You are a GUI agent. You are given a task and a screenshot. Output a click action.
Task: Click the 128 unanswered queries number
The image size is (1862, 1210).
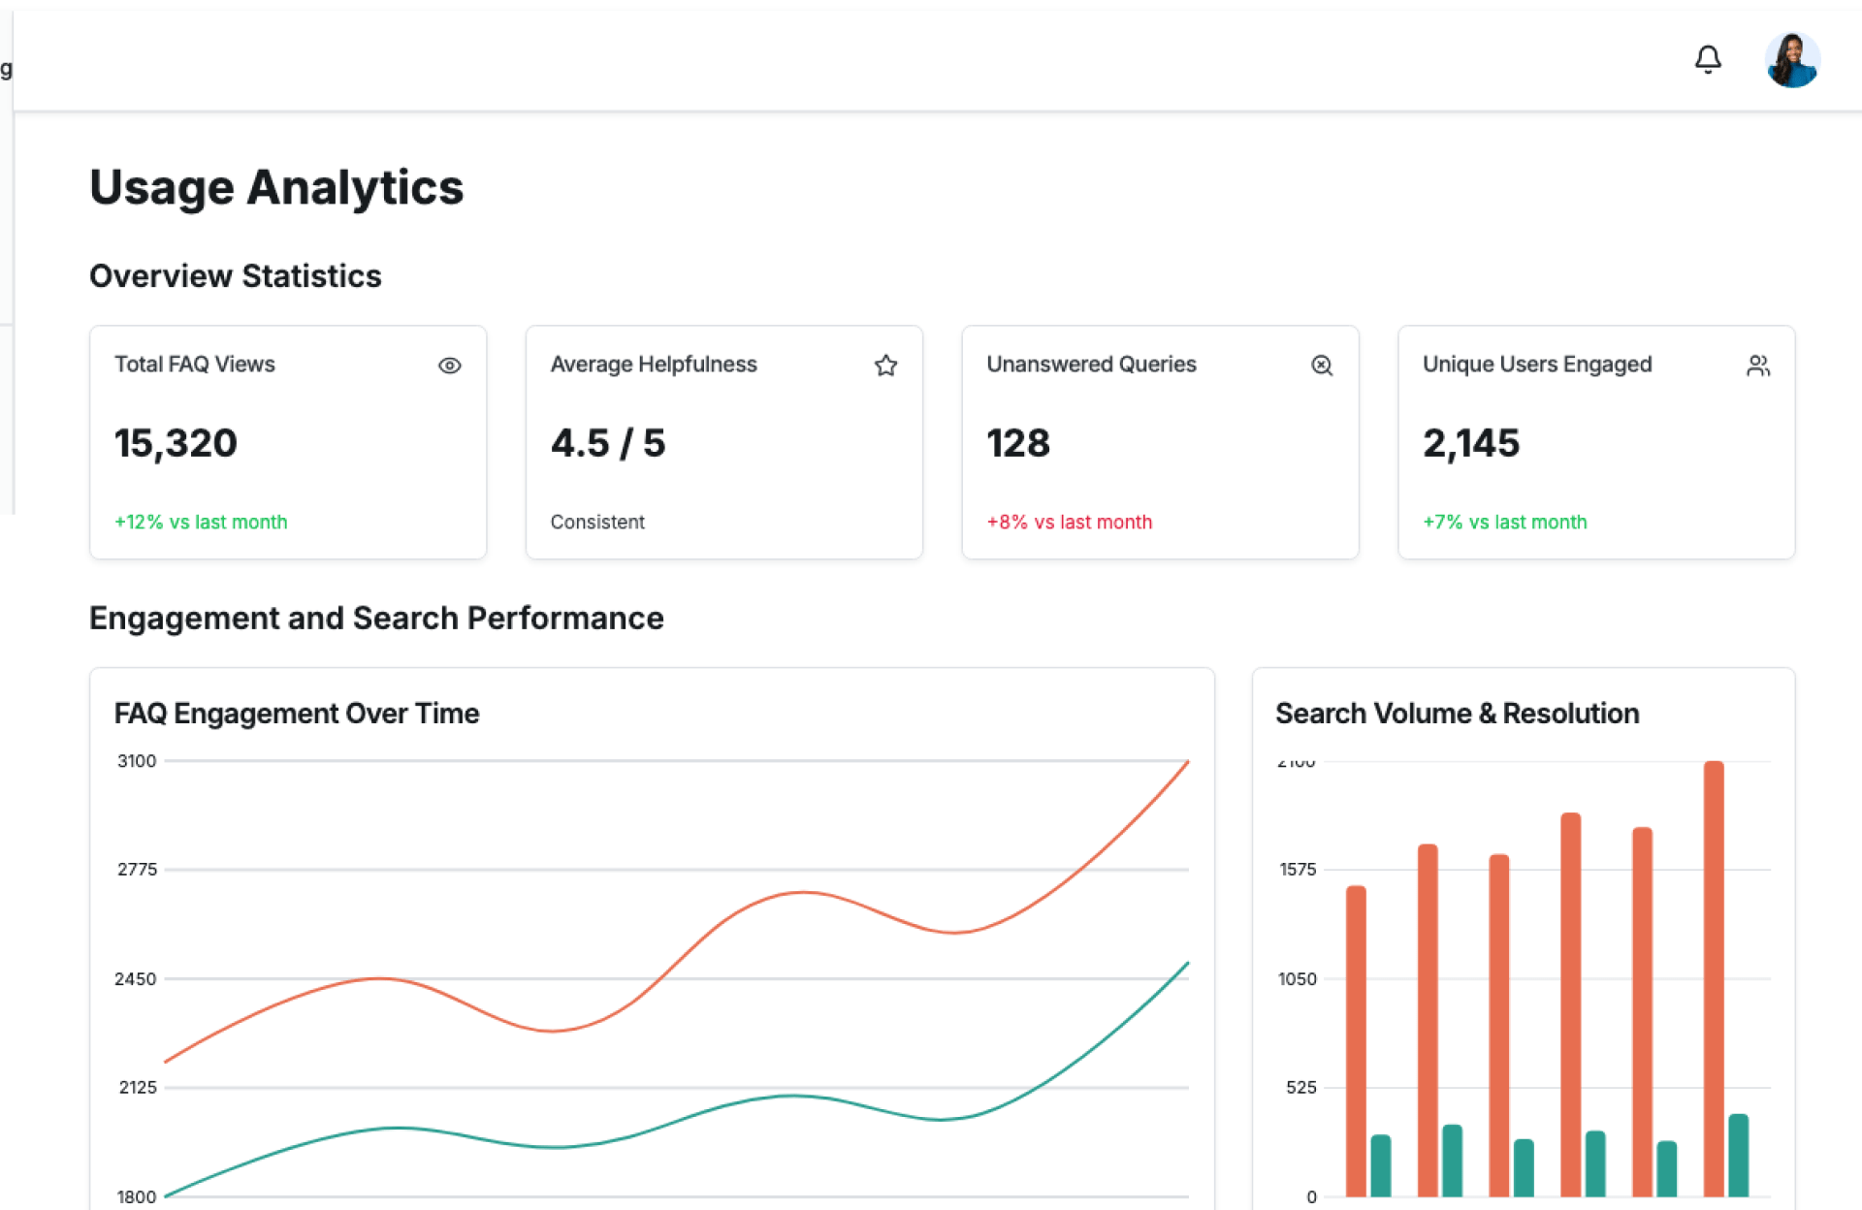tap(1018, 443)
